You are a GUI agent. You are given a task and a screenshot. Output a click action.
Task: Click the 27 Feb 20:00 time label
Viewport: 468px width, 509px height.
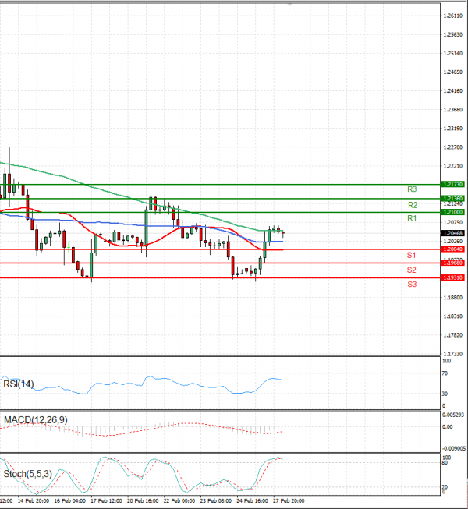[289, 501]
